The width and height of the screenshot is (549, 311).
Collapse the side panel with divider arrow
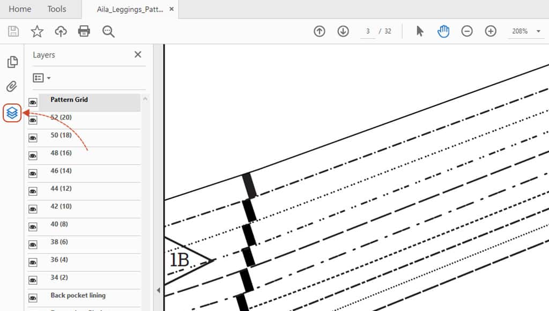(x=158, y=290)
